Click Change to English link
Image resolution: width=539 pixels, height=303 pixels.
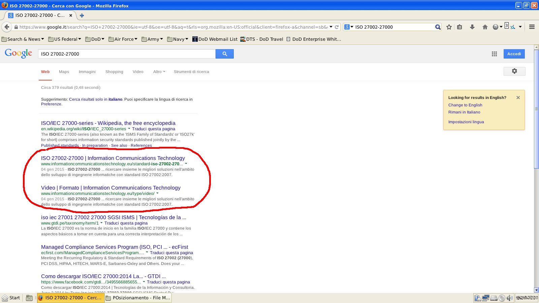pyautogui.click(x=465, y=105)
